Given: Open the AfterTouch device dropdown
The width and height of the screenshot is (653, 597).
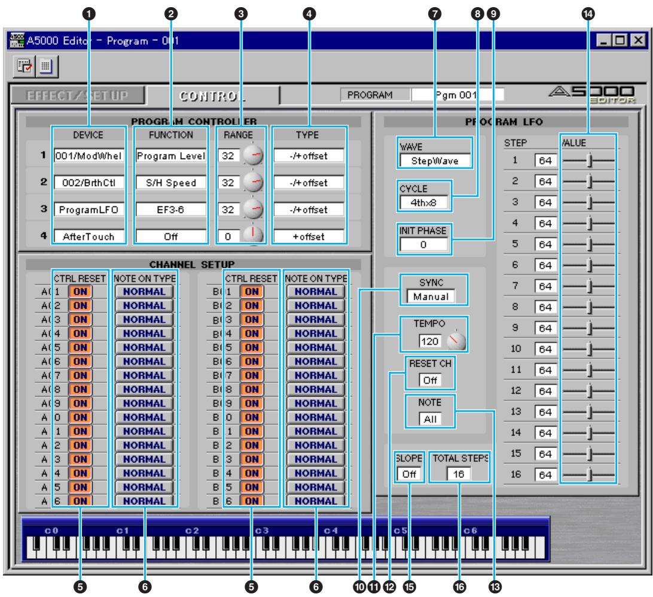Looking at the screenshot, I should coord(89,237).
